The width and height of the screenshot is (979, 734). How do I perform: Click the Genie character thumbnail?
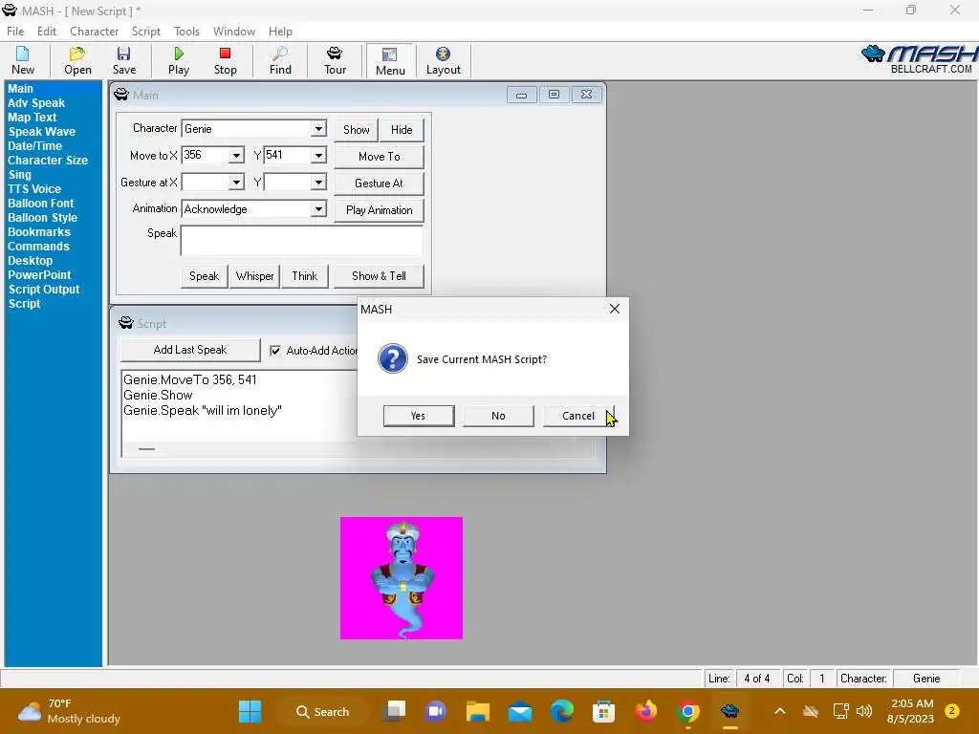click(x=402, y=578)
